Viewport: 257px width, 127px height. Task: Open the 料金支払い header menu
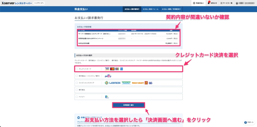click(x=198, y=3)
